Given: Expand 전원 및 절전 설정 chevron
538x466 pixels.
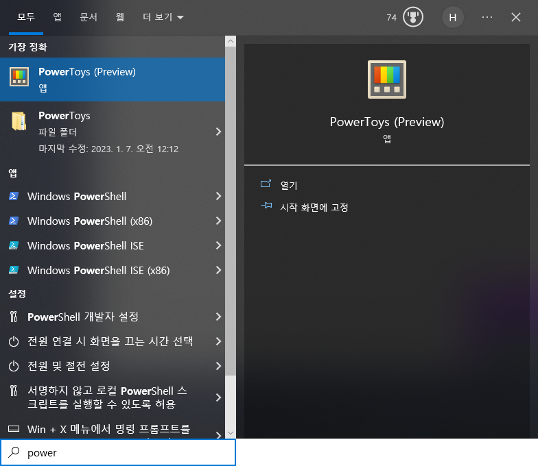Looking at the screenshot, I should click(218, 366).
